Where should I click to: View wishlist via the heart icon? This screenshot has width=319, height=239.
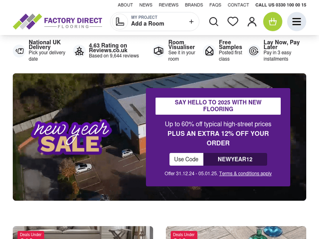point(233,21)
